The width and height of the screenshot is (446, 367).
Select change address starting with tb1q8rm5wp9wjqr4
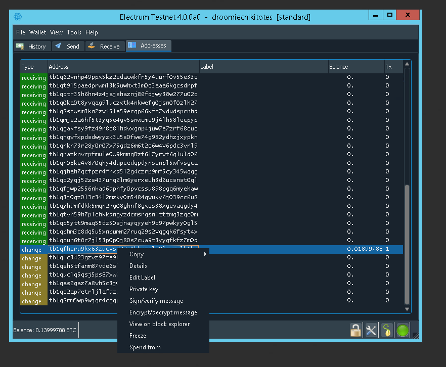(83, 300)
